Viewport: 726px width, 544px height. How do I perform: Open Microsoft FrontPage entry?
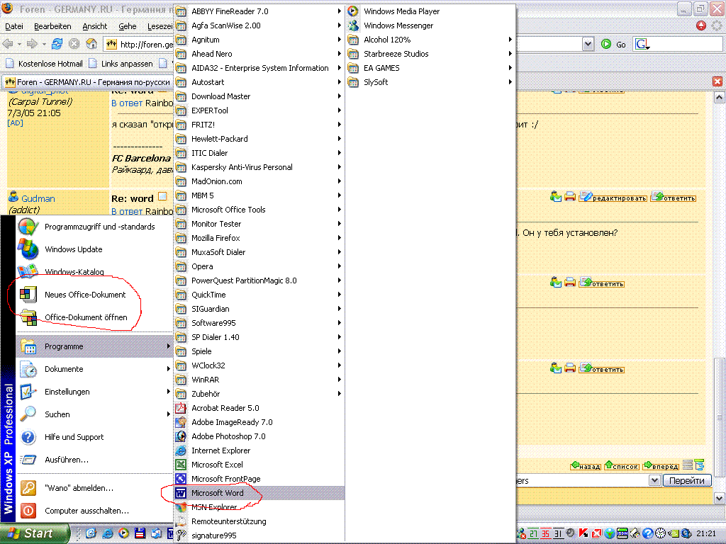[259, 479]
